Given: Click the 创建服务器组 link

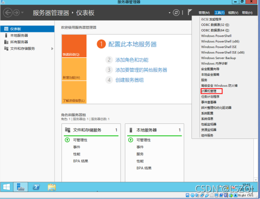Looking at the screenshot, I should click(x=130, y=80).
